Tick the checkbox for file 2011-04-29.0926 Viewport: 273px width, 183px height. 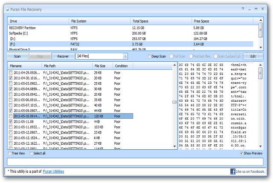pyautogui.click(x=11, y=73)
